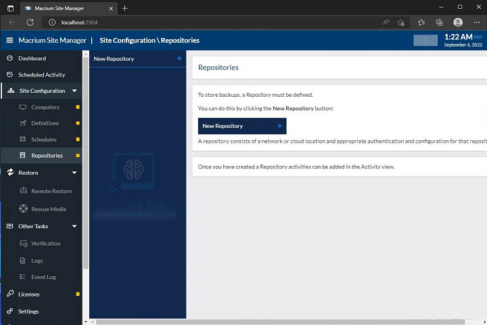This screenshot has height=325, width=487.
Task: Close the Macrium Site Manager tab
Action: (111, 8)
